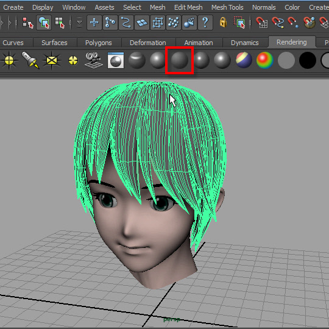This screenshot has width=329, height=329.
Task: Switch to the Polygons shelf tab
Action: [x=99, y=43]
